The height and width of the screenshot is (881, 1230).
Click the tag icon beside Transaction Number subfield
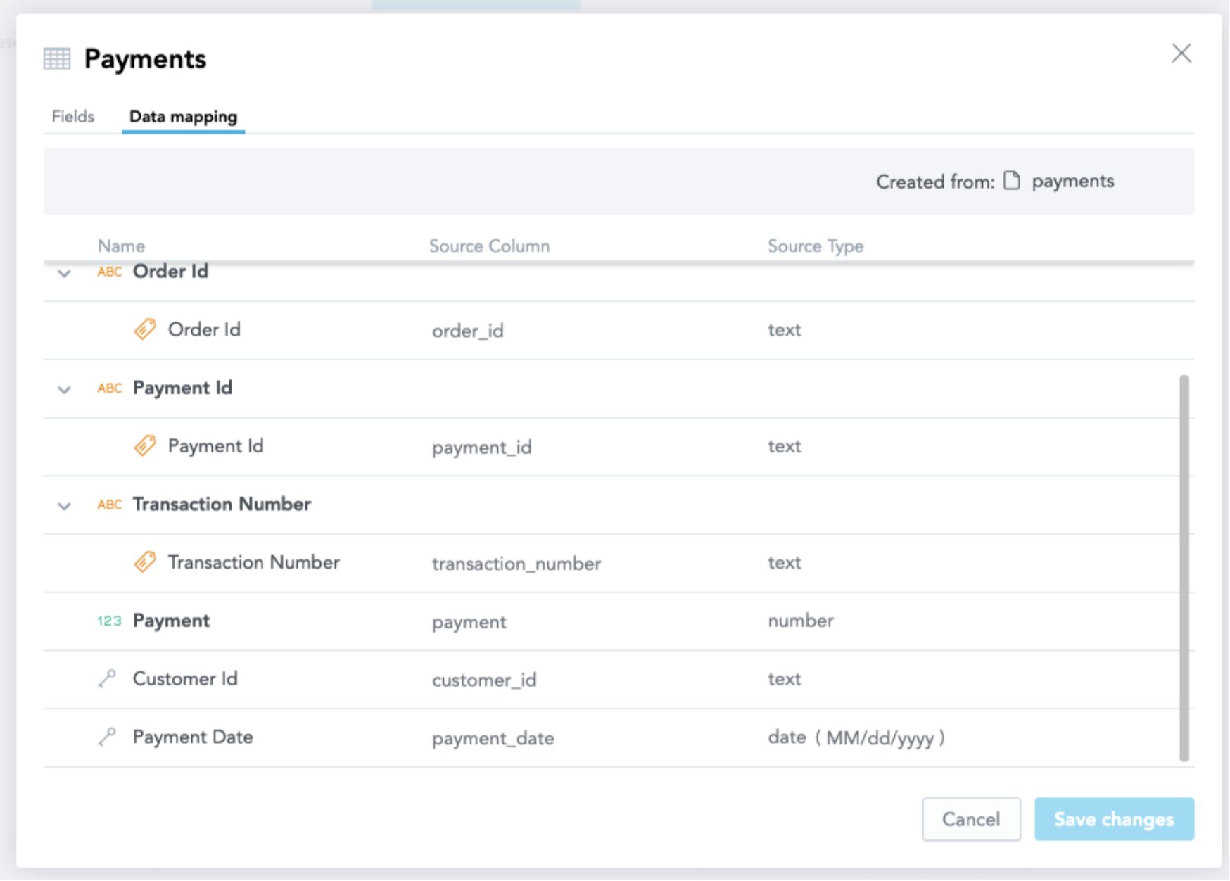145,562
